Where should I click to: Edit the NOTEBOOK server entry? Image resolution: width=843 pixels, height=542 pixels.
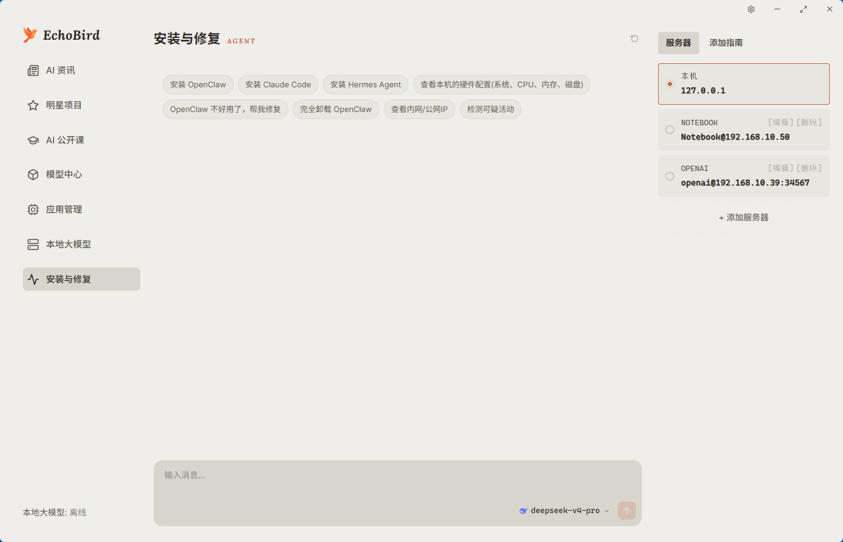coord(781,123)
